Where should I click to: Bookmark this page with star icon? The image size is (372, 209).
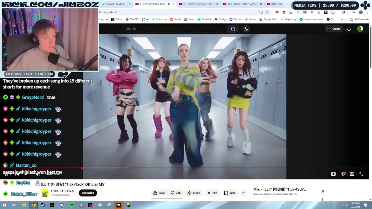[x=267, y=12]
